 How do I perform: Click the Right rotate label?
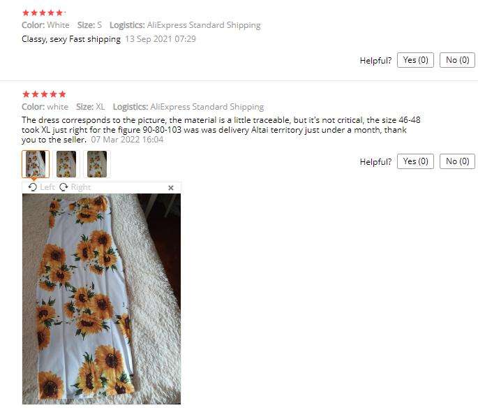pyautogui.click(x=81, y=187)
